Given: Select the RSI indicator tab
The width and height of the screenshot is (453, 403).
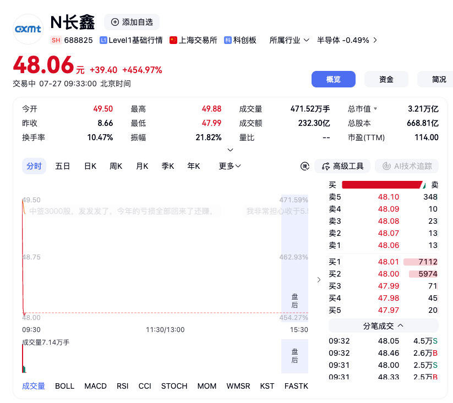Looking at the screenshot, I should pos(123,386).
